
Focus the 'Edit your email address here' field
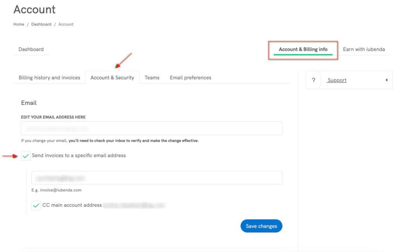point(152,128)
